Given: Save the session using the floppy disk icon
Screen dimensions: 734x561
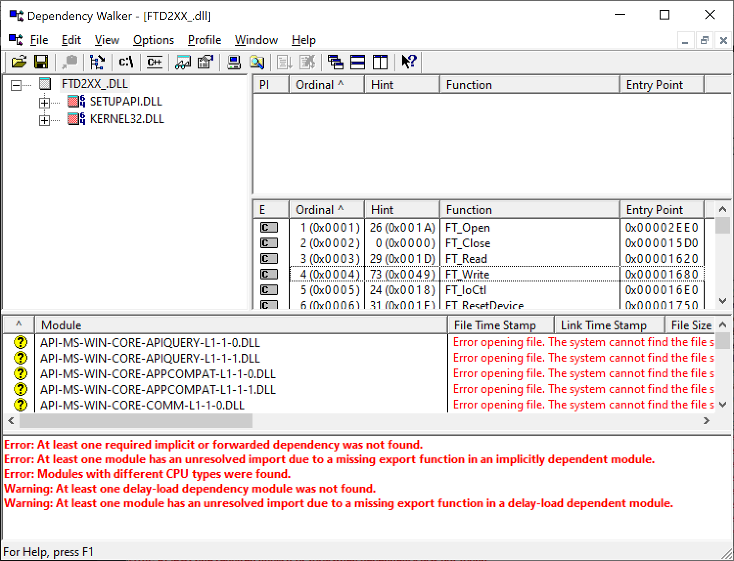Looking at the screenshot, I should point(41,62).
